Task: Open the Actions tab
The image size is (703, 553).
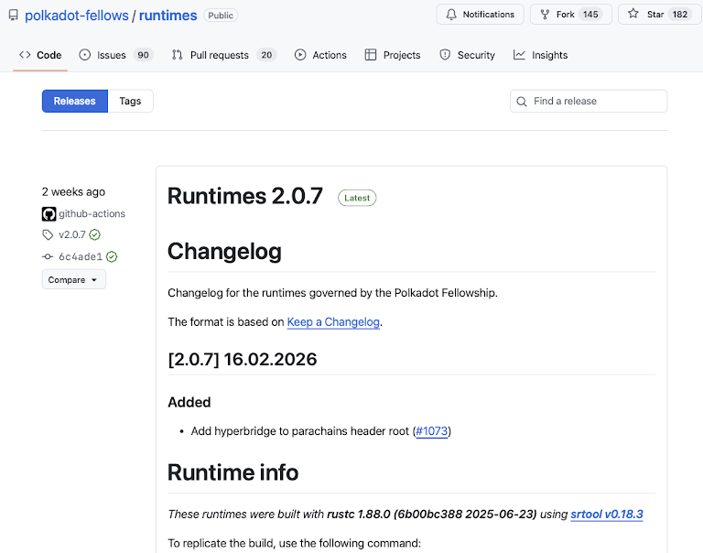Action: coord(320,55)
